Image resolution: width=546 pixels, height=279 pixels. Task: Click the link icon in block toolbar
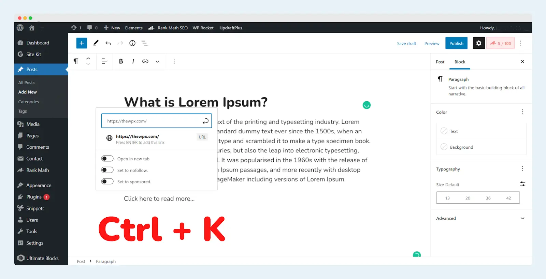click(145, 61)
